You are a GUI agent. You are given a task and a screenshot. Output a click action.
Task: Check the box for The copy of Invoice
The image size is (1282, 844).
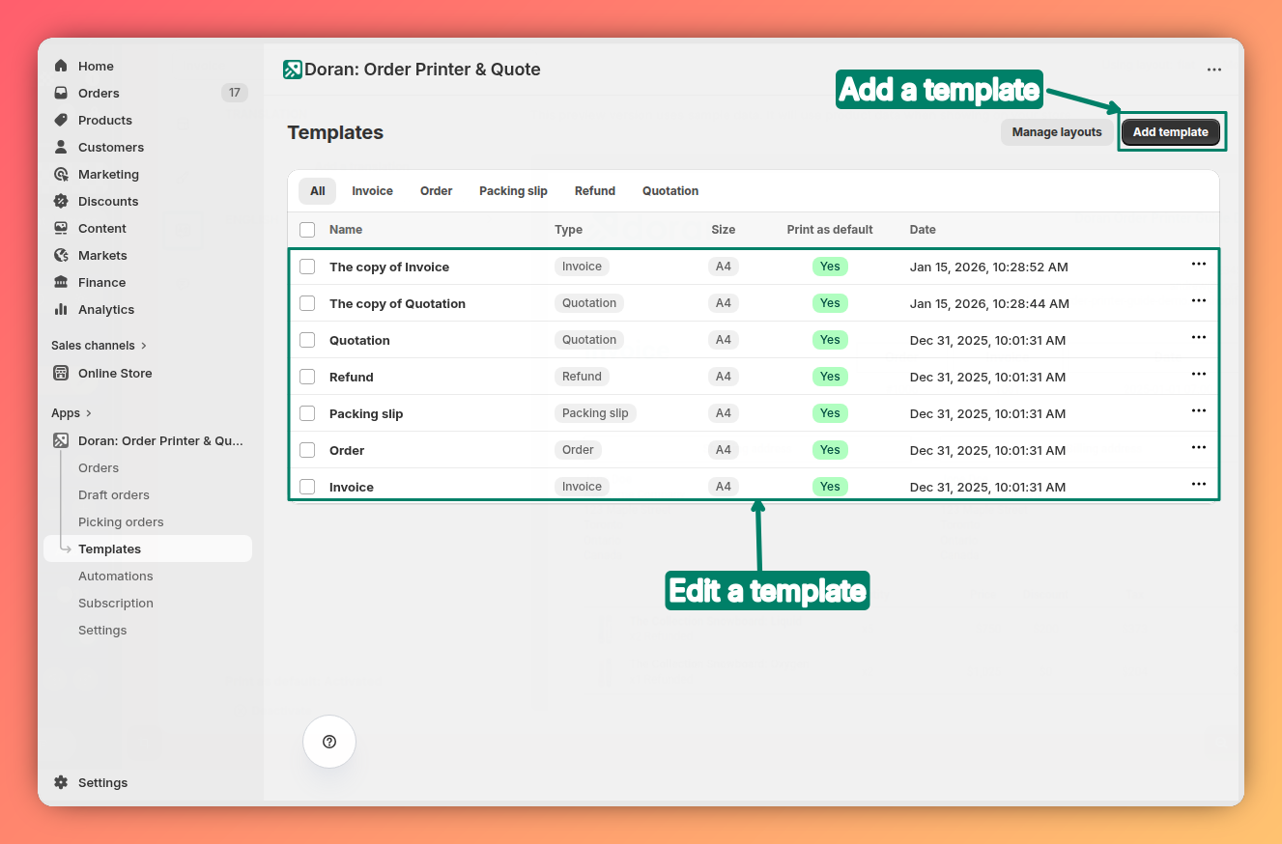tap(307, 267)
